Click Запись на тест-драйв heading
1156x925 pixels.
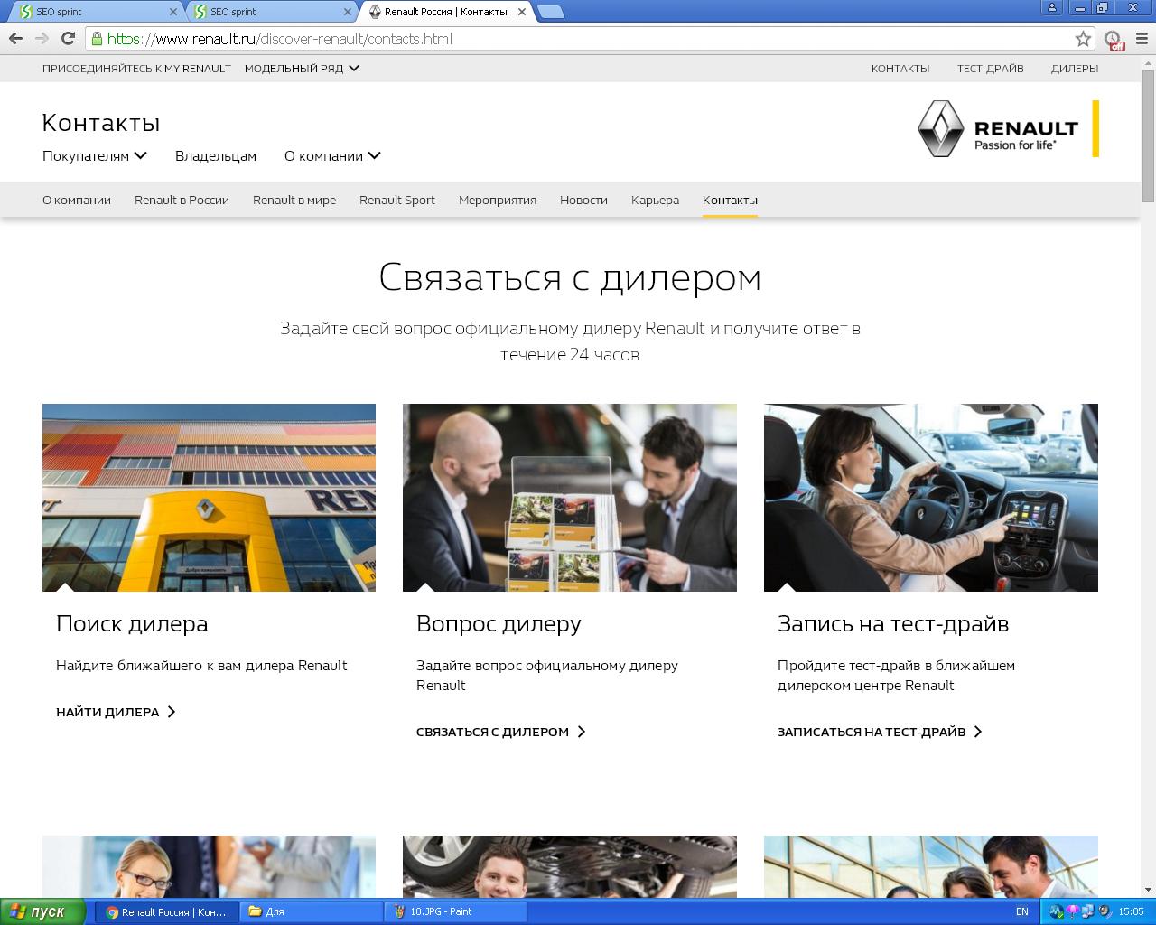coord(893,623)
